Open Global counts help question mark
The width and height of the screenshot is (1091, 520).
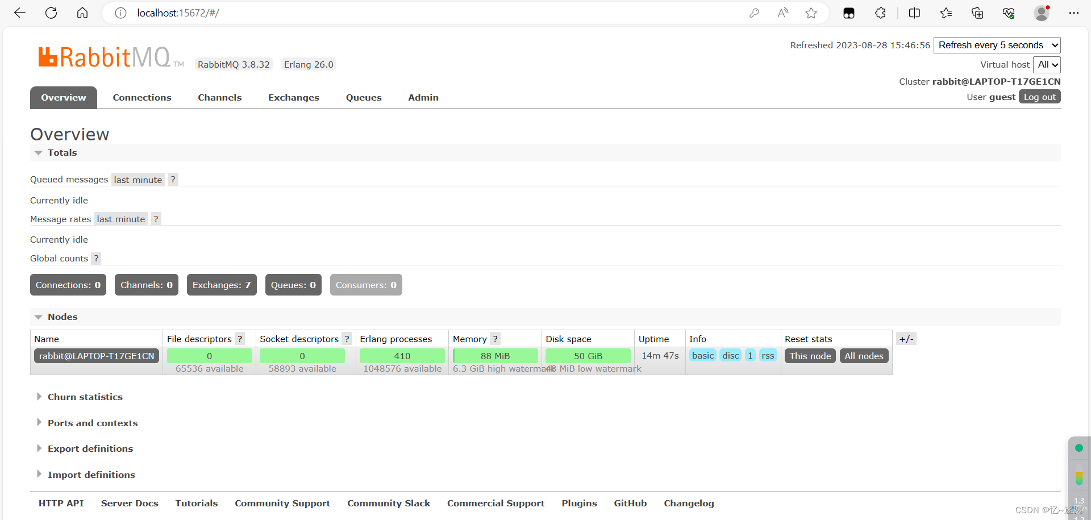(96, 258)
